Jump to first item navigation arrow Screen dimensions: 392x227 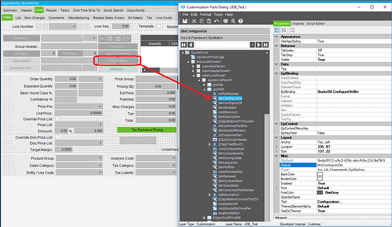184,45
